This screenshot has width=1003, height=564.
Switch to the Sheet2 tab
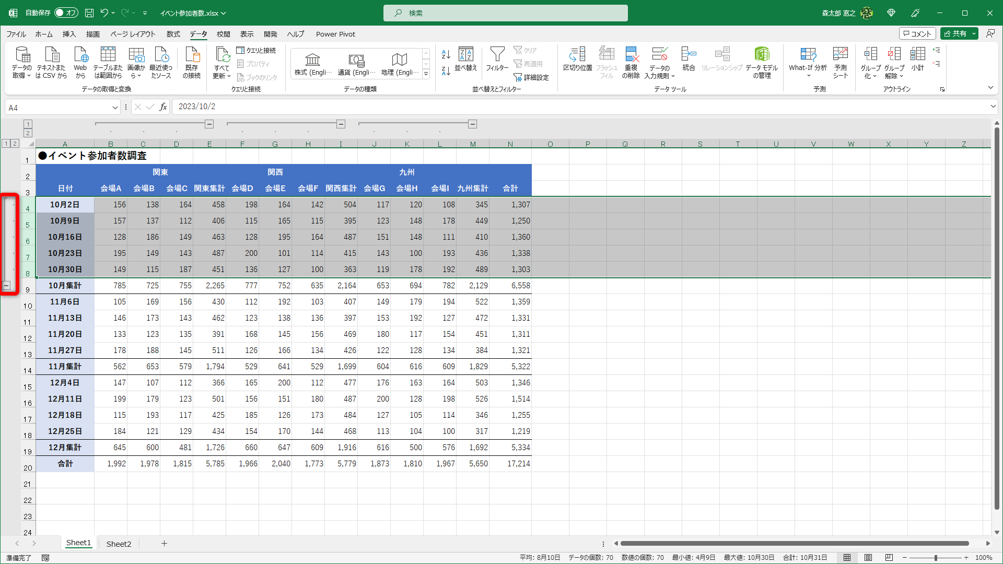[x=119, y=544]
